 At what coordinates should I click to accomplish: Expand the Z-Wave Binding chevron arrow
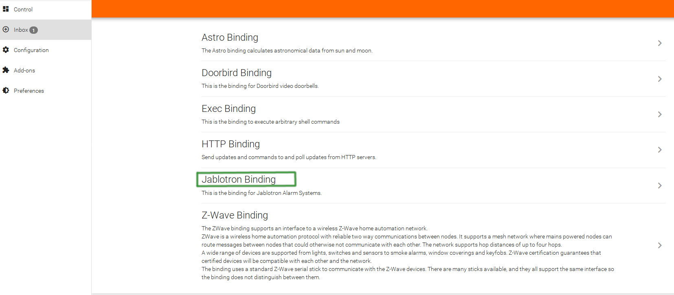click(660, 245)
